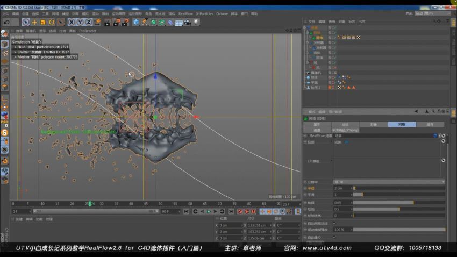This screenshot has width=457, height=257.
Task: Add a Camera object
Action: [188, 22]
